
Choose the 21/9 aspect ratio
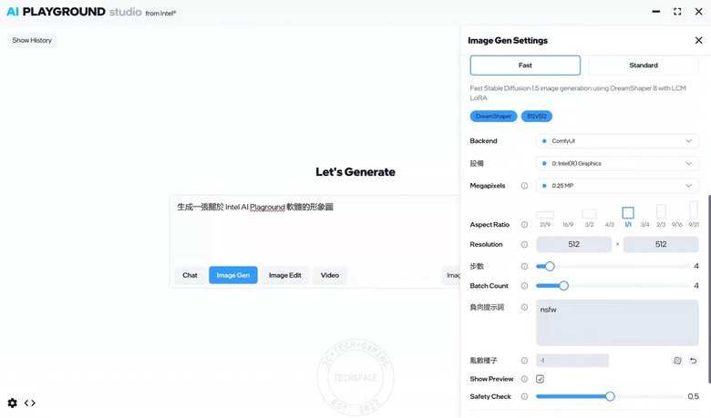coord(545,219)
